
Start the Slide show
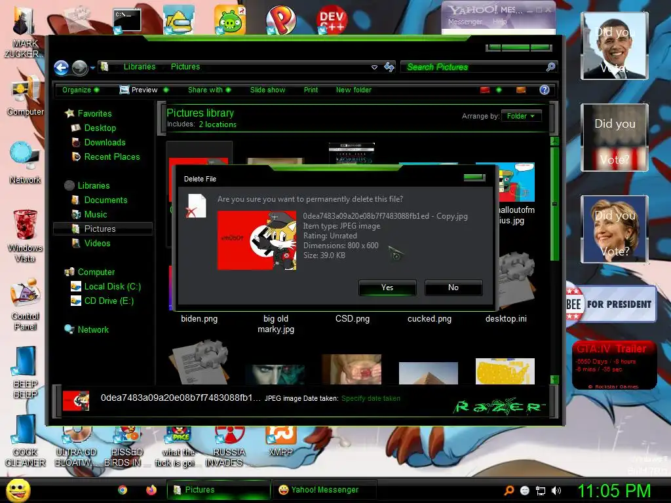click(267, 90)
